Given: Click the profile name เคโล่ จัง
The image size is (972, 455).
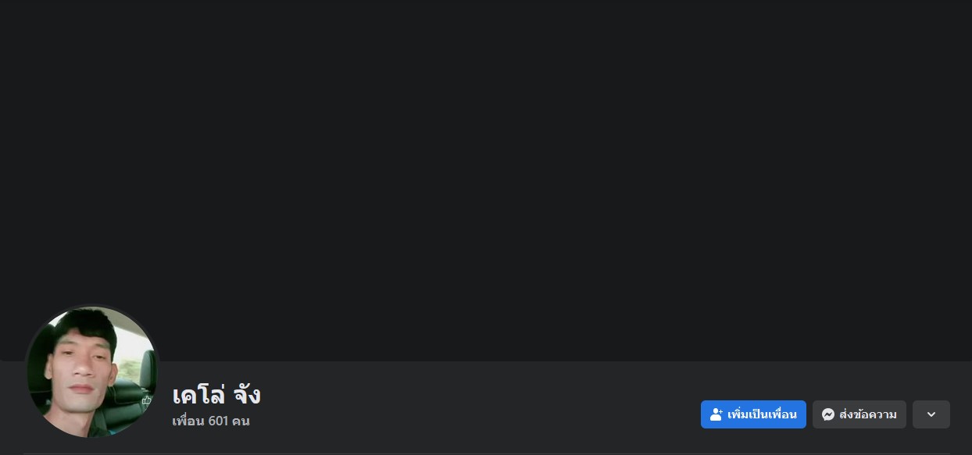Looking at the screenshot, I should (x=216, y=394).
